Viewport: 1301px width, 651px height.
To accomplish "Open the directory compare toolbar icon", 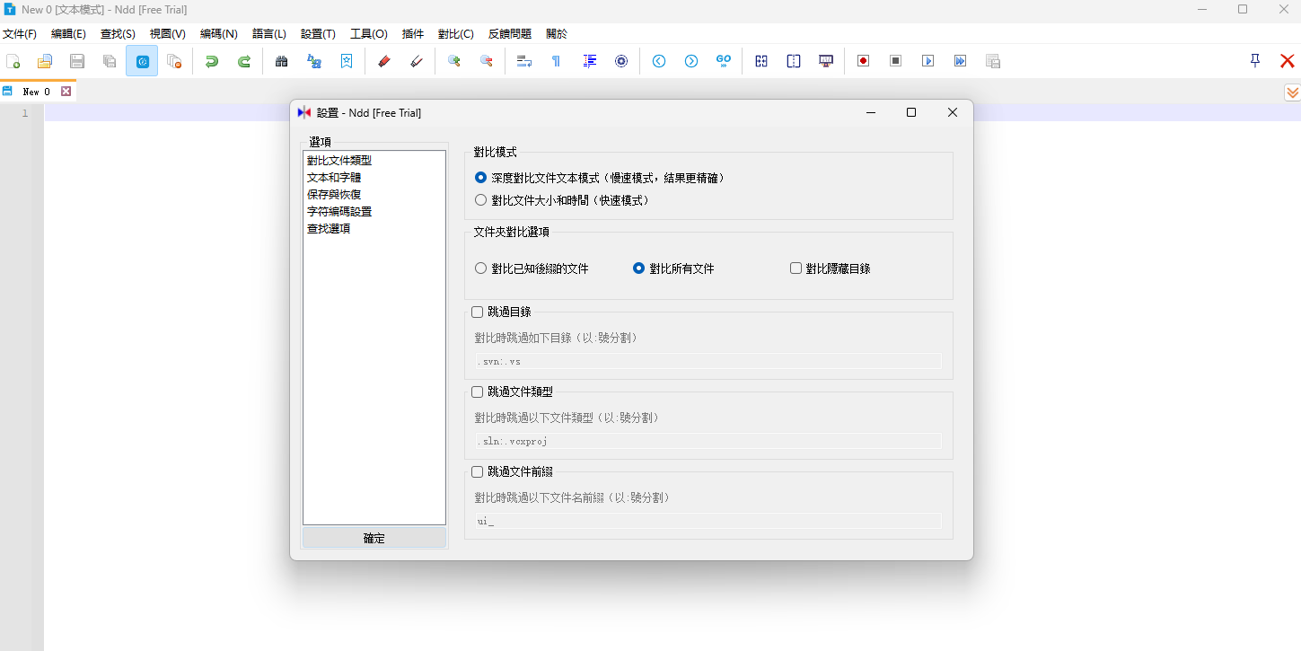I will 794,61.
